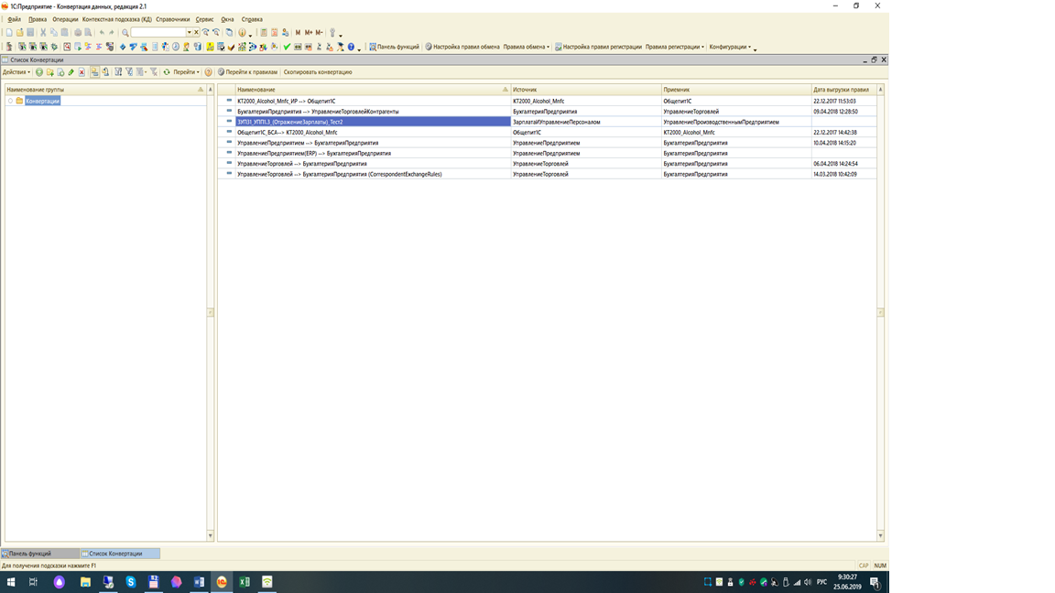Open the Правила обмена dropdown
The width and height of the screenshot is (1055, 593).
pyautogui.click(x=527, y=47)
